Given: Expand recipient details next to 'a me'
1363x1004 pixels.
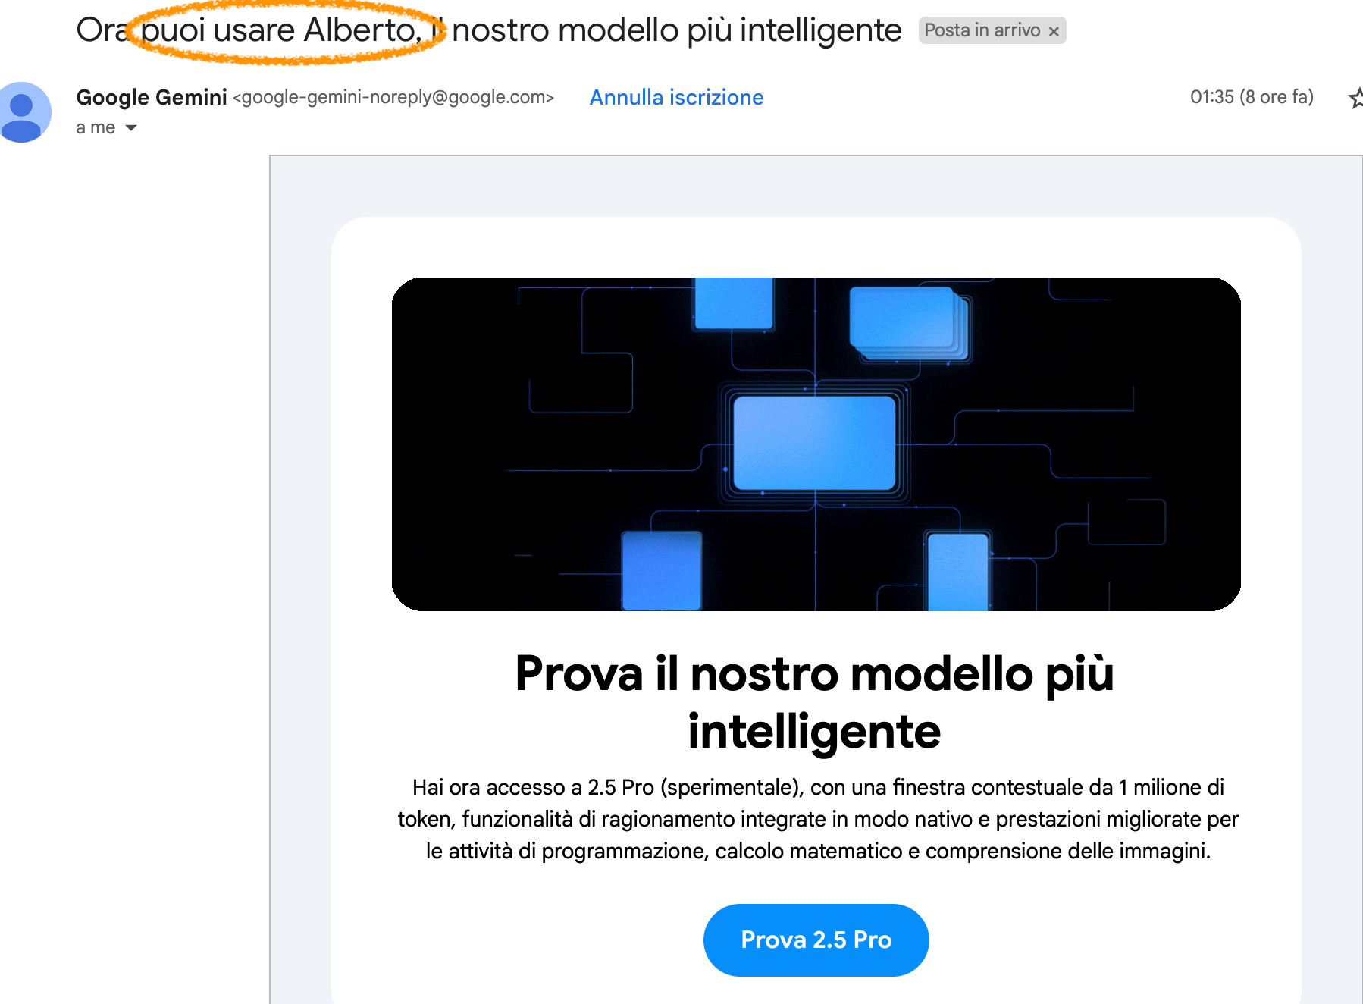Looking at the screenshot, I should [131, 127].
